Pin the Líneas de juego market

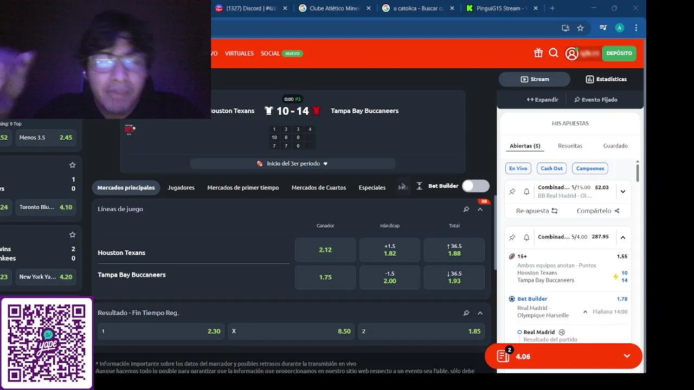(466, 209)
